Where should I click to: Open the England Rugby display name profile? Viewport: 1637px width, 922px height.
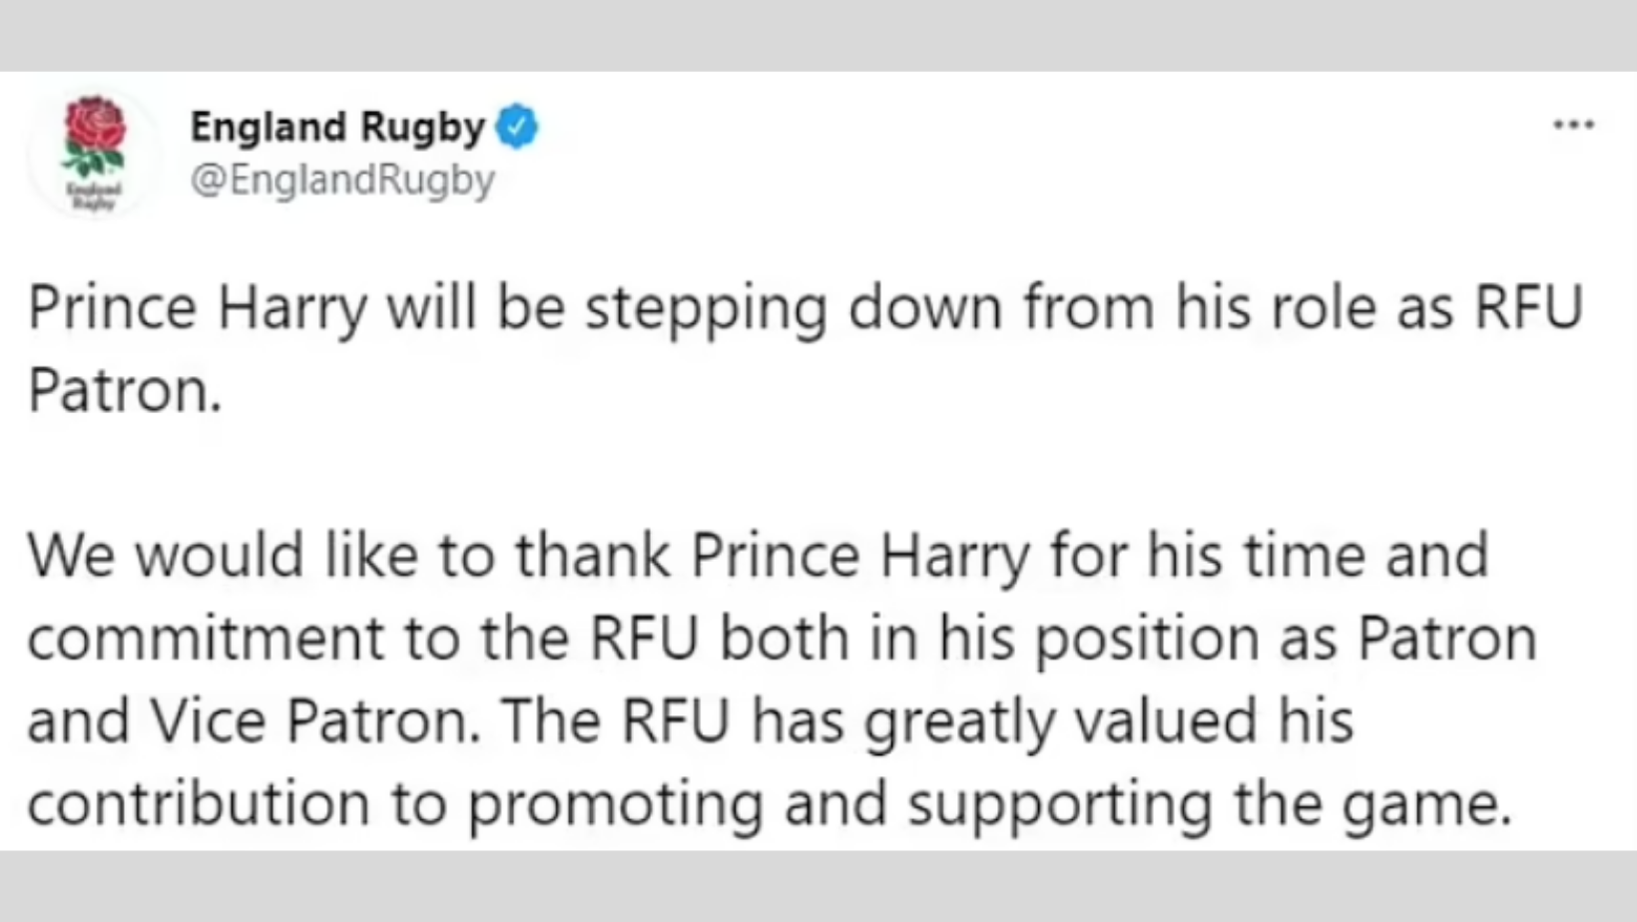(337, 127)
